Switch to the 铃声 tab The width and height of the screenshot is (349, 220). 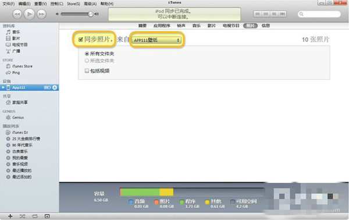click(x=181, y=26)
